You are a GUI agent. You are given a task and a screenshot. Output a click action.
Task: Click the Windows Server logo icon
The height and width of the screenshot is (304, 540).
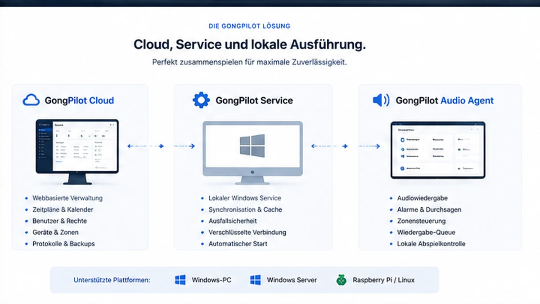(256, 280)
